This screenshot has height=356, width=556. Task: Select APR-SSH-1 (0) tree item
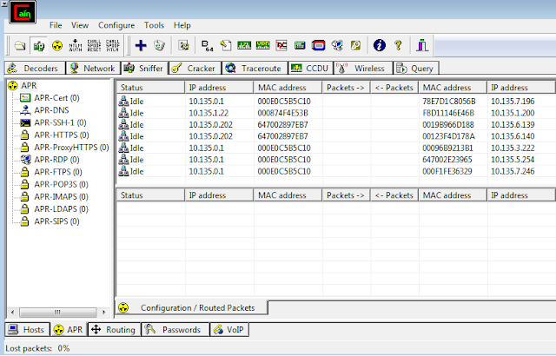(x=60, y=122)
